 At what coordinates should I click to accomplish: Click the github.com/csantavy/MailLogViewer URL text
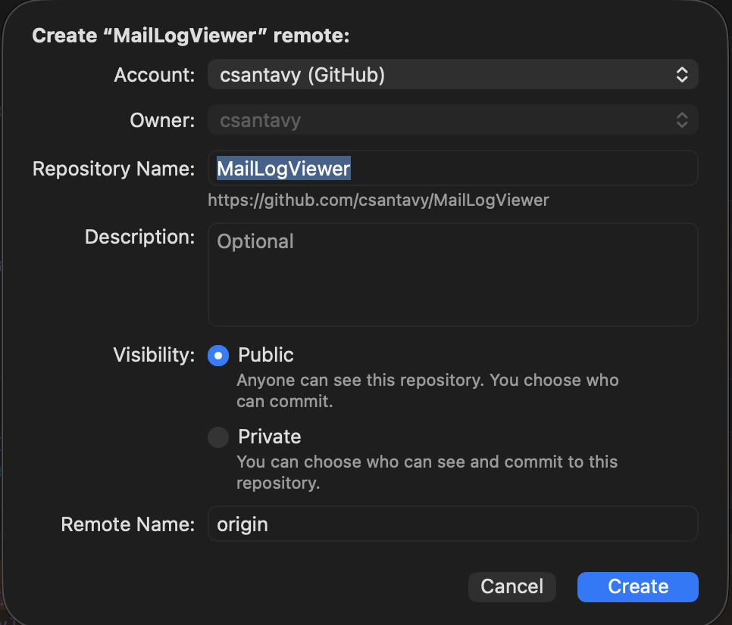tap(378, 201)
